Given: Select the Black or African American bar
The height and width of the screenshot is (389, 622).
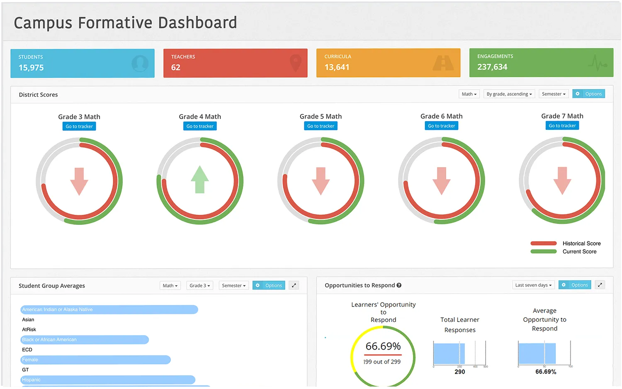Looking at the screenshot, I should (84, 340).
